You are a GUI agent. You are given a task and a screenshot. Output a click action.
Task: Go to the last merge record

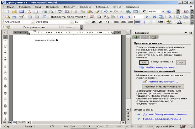pyautogui.click(x=155, y=17)
